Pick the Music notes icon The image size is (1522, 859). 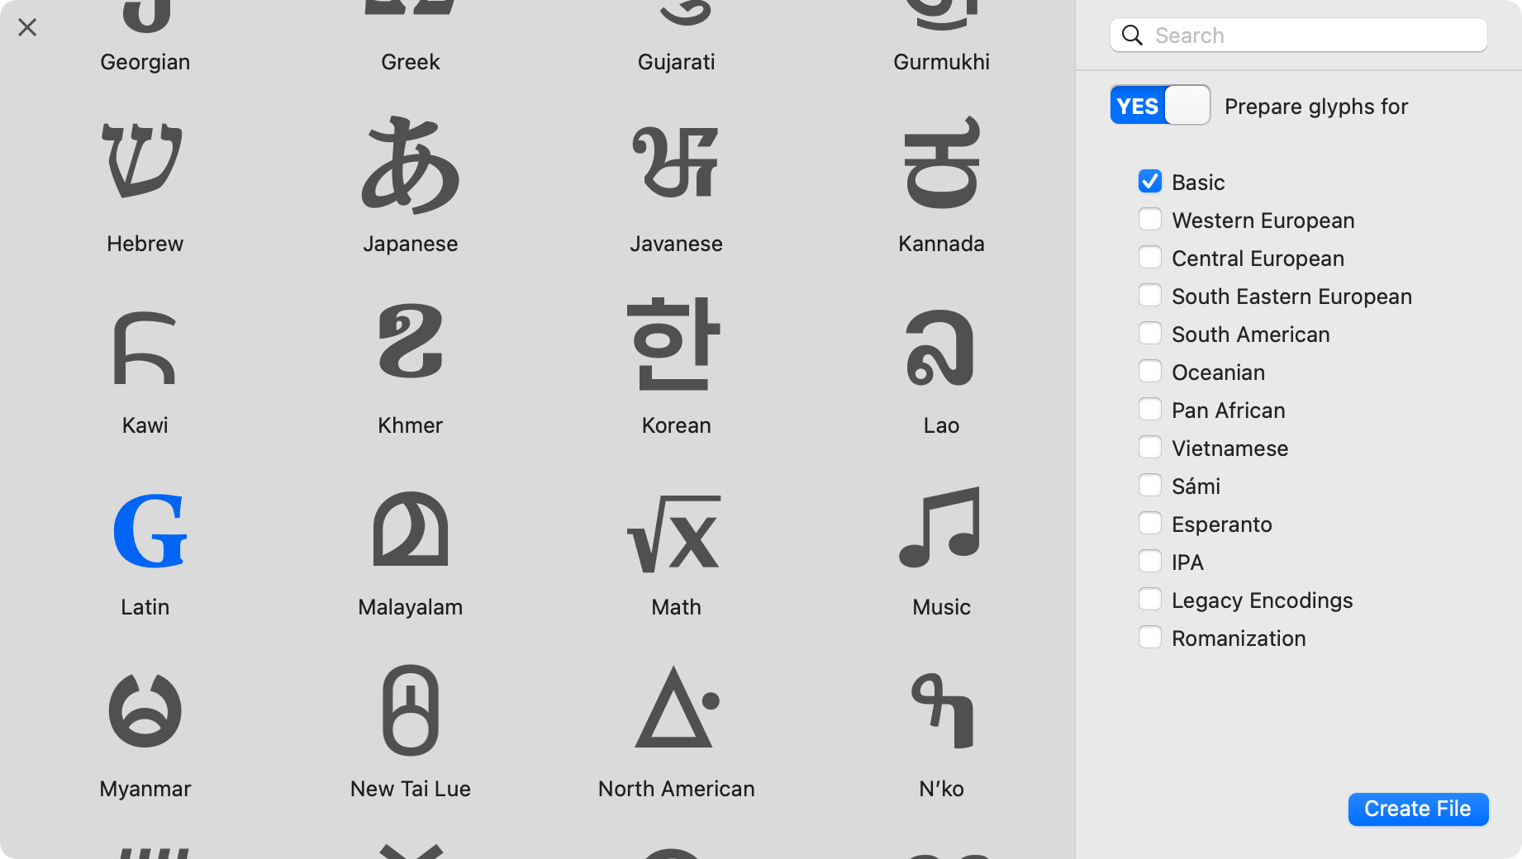pyautogui.click(x=940, y=527)
